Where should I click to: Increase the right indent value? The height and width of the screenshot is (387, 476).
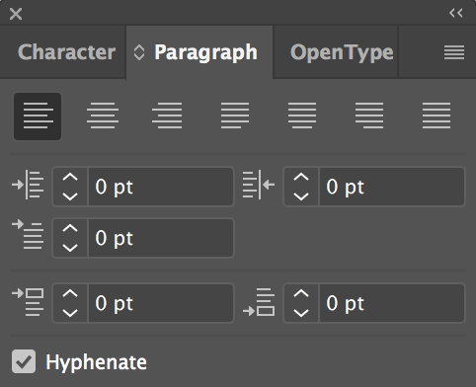[301, 178]
